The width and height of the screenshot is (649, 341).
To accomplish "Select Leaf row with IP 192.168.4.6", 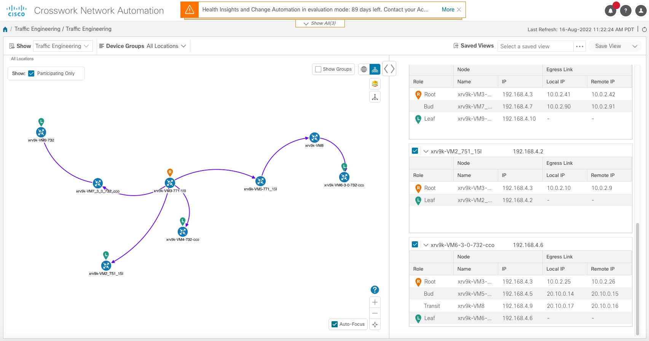I will click(x=520, y=318).
